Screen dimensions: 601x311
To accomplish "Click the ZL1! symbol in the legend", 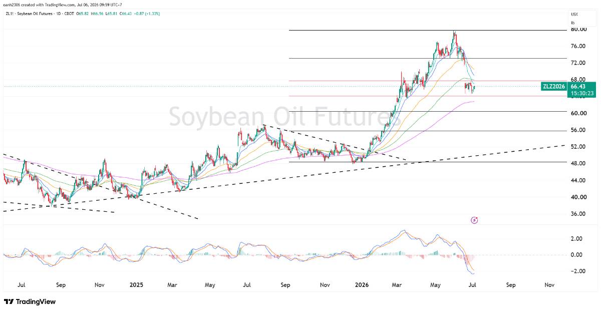I will 10,15.
